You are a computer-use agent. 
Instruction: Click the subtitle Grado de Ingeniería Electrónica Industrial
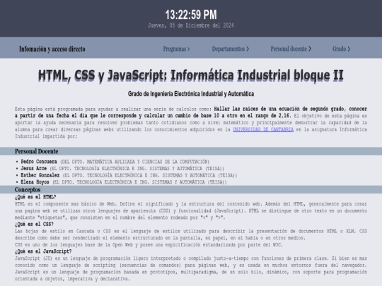[191, 94]
